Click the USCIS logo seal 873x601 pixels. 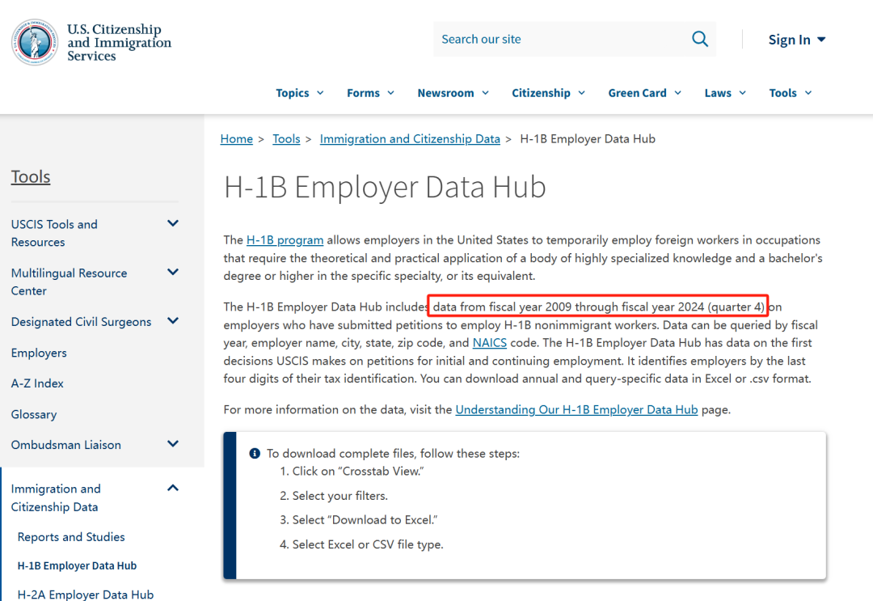click(x=34, y=42)
